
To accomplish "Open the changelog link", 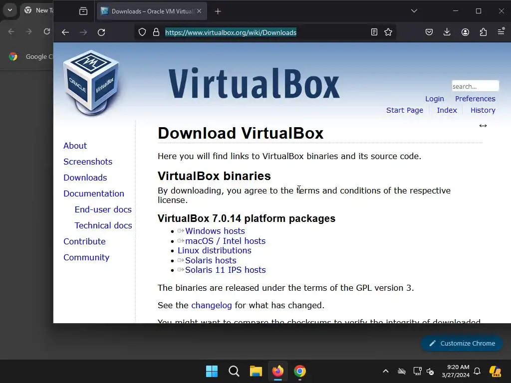I will click(212, 305).
